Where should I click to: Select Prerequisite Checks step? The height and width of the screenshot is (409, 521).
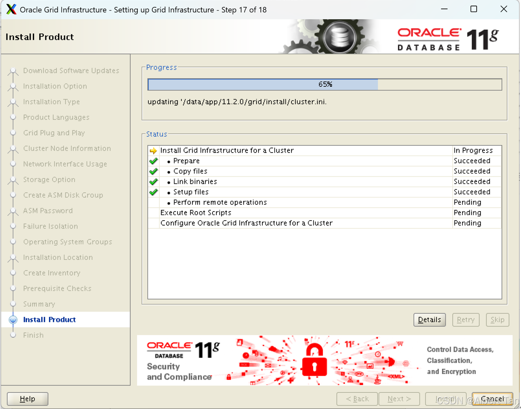[57, 288]
